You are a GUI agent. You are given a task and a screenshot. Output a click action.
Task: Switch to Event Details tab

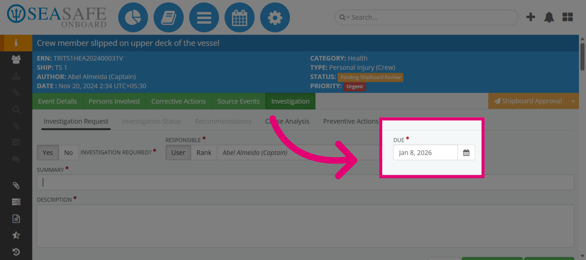coord(57,101)
